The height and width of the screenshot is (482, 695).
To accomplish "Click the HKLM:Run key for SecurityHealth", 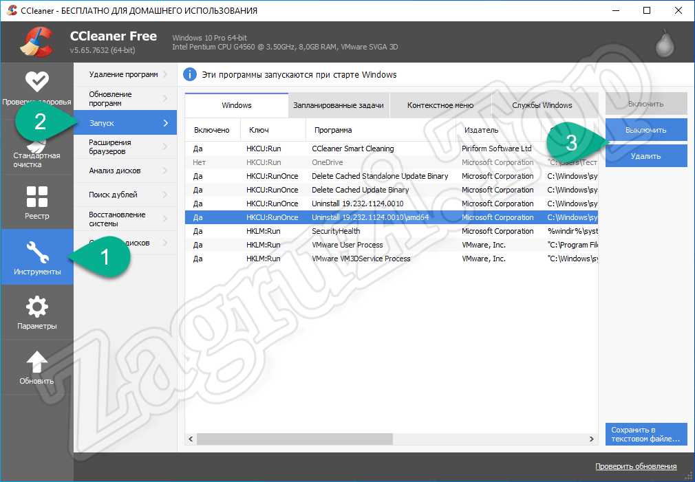I will [264, 231].
